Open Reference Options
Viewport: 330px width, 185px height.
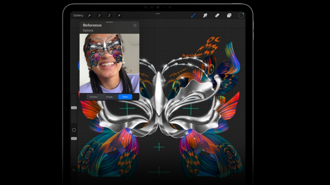tap(88, 30)
